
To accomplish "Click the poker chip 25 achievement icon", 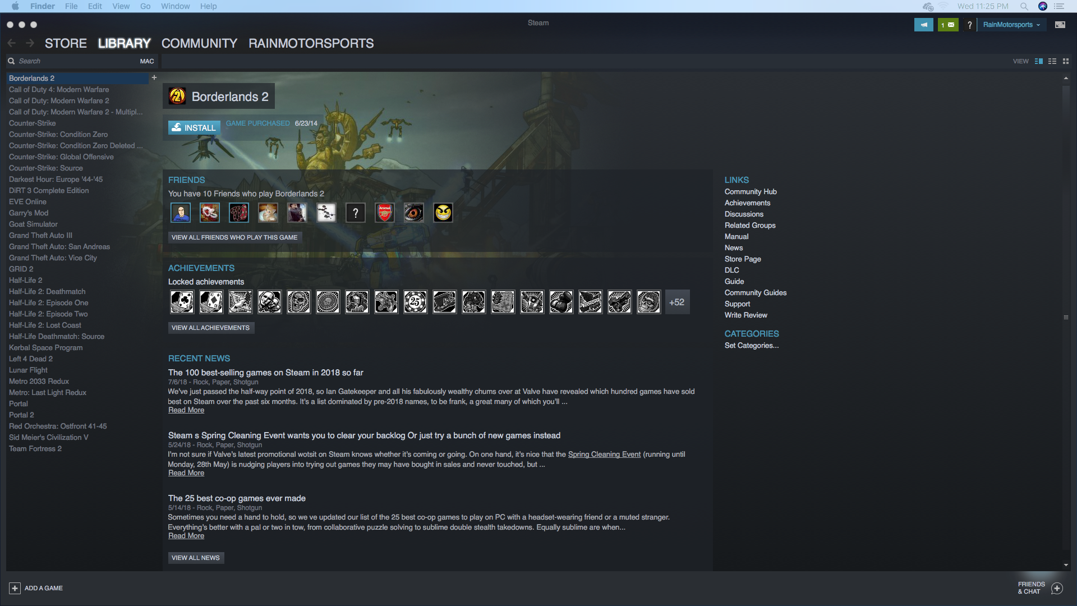I will (x=415, y=302).
